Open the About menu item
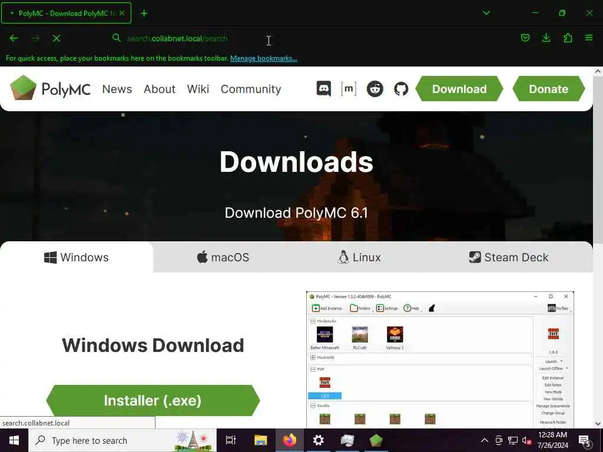The width and height of the screenshot is (603, 452). coord(160,89)
